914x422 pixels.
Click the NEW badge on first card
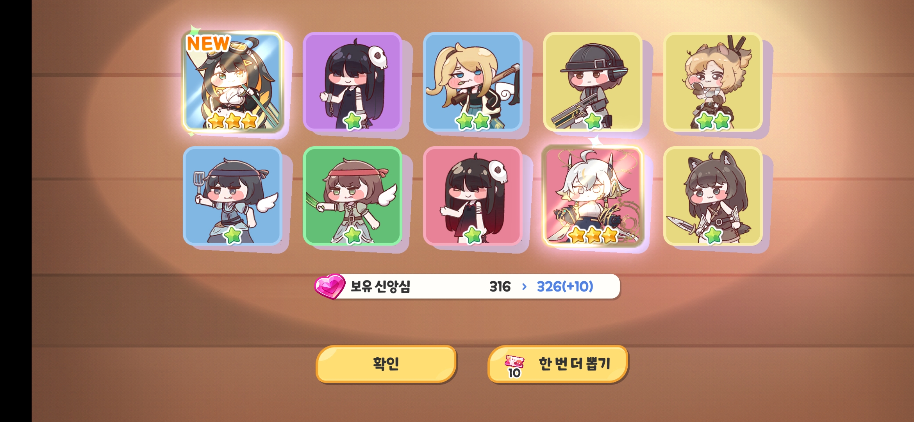[x=208, y=43]
